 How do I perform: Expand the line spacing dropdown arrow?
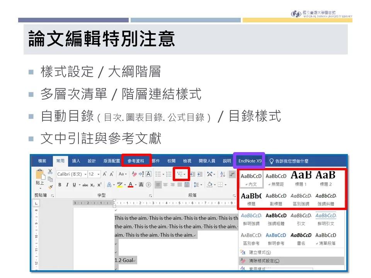(x=201, y=184)
